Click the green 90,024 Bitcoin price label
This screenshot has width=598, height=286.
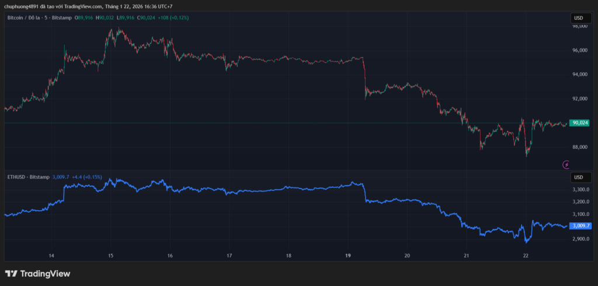click(580, 123)
